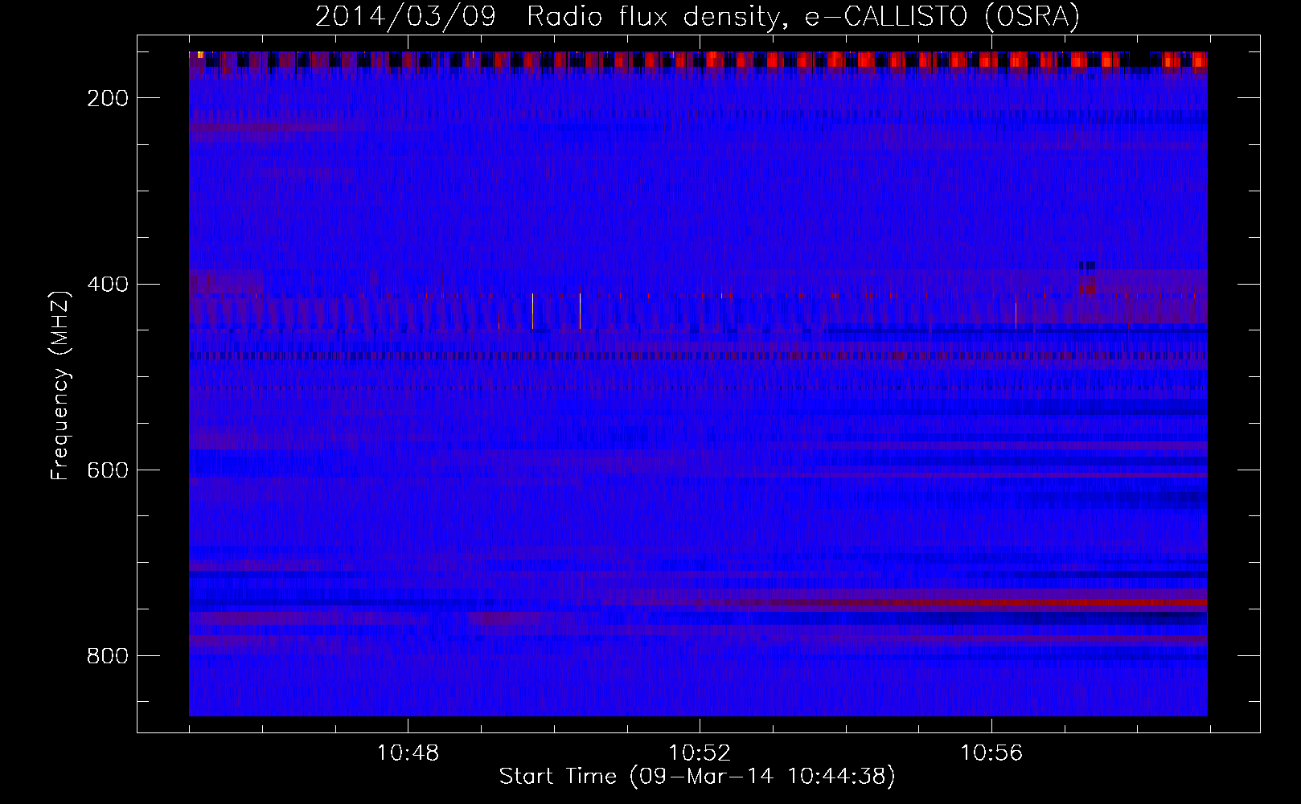Click the small dark spot above 400 MHz near 10:57
1301x804 pixels.
point(1087,265)
